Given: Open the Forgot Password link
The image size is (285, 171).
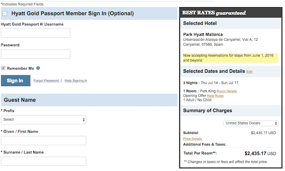Looking at the screenshot, I should pyautogui.click(x=46, y=80).
